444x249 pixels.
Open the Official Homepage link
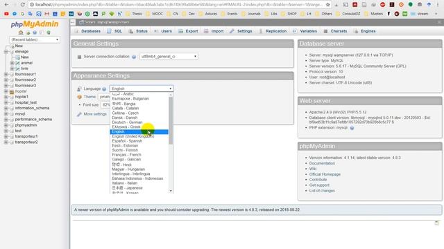pyautogui.click(x=325, y=174)
